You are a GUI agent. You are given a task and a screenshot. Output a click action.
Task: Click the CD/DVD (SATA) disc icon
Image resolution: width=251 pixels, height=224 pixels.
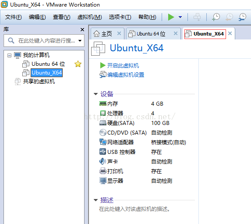pos(103,132)
